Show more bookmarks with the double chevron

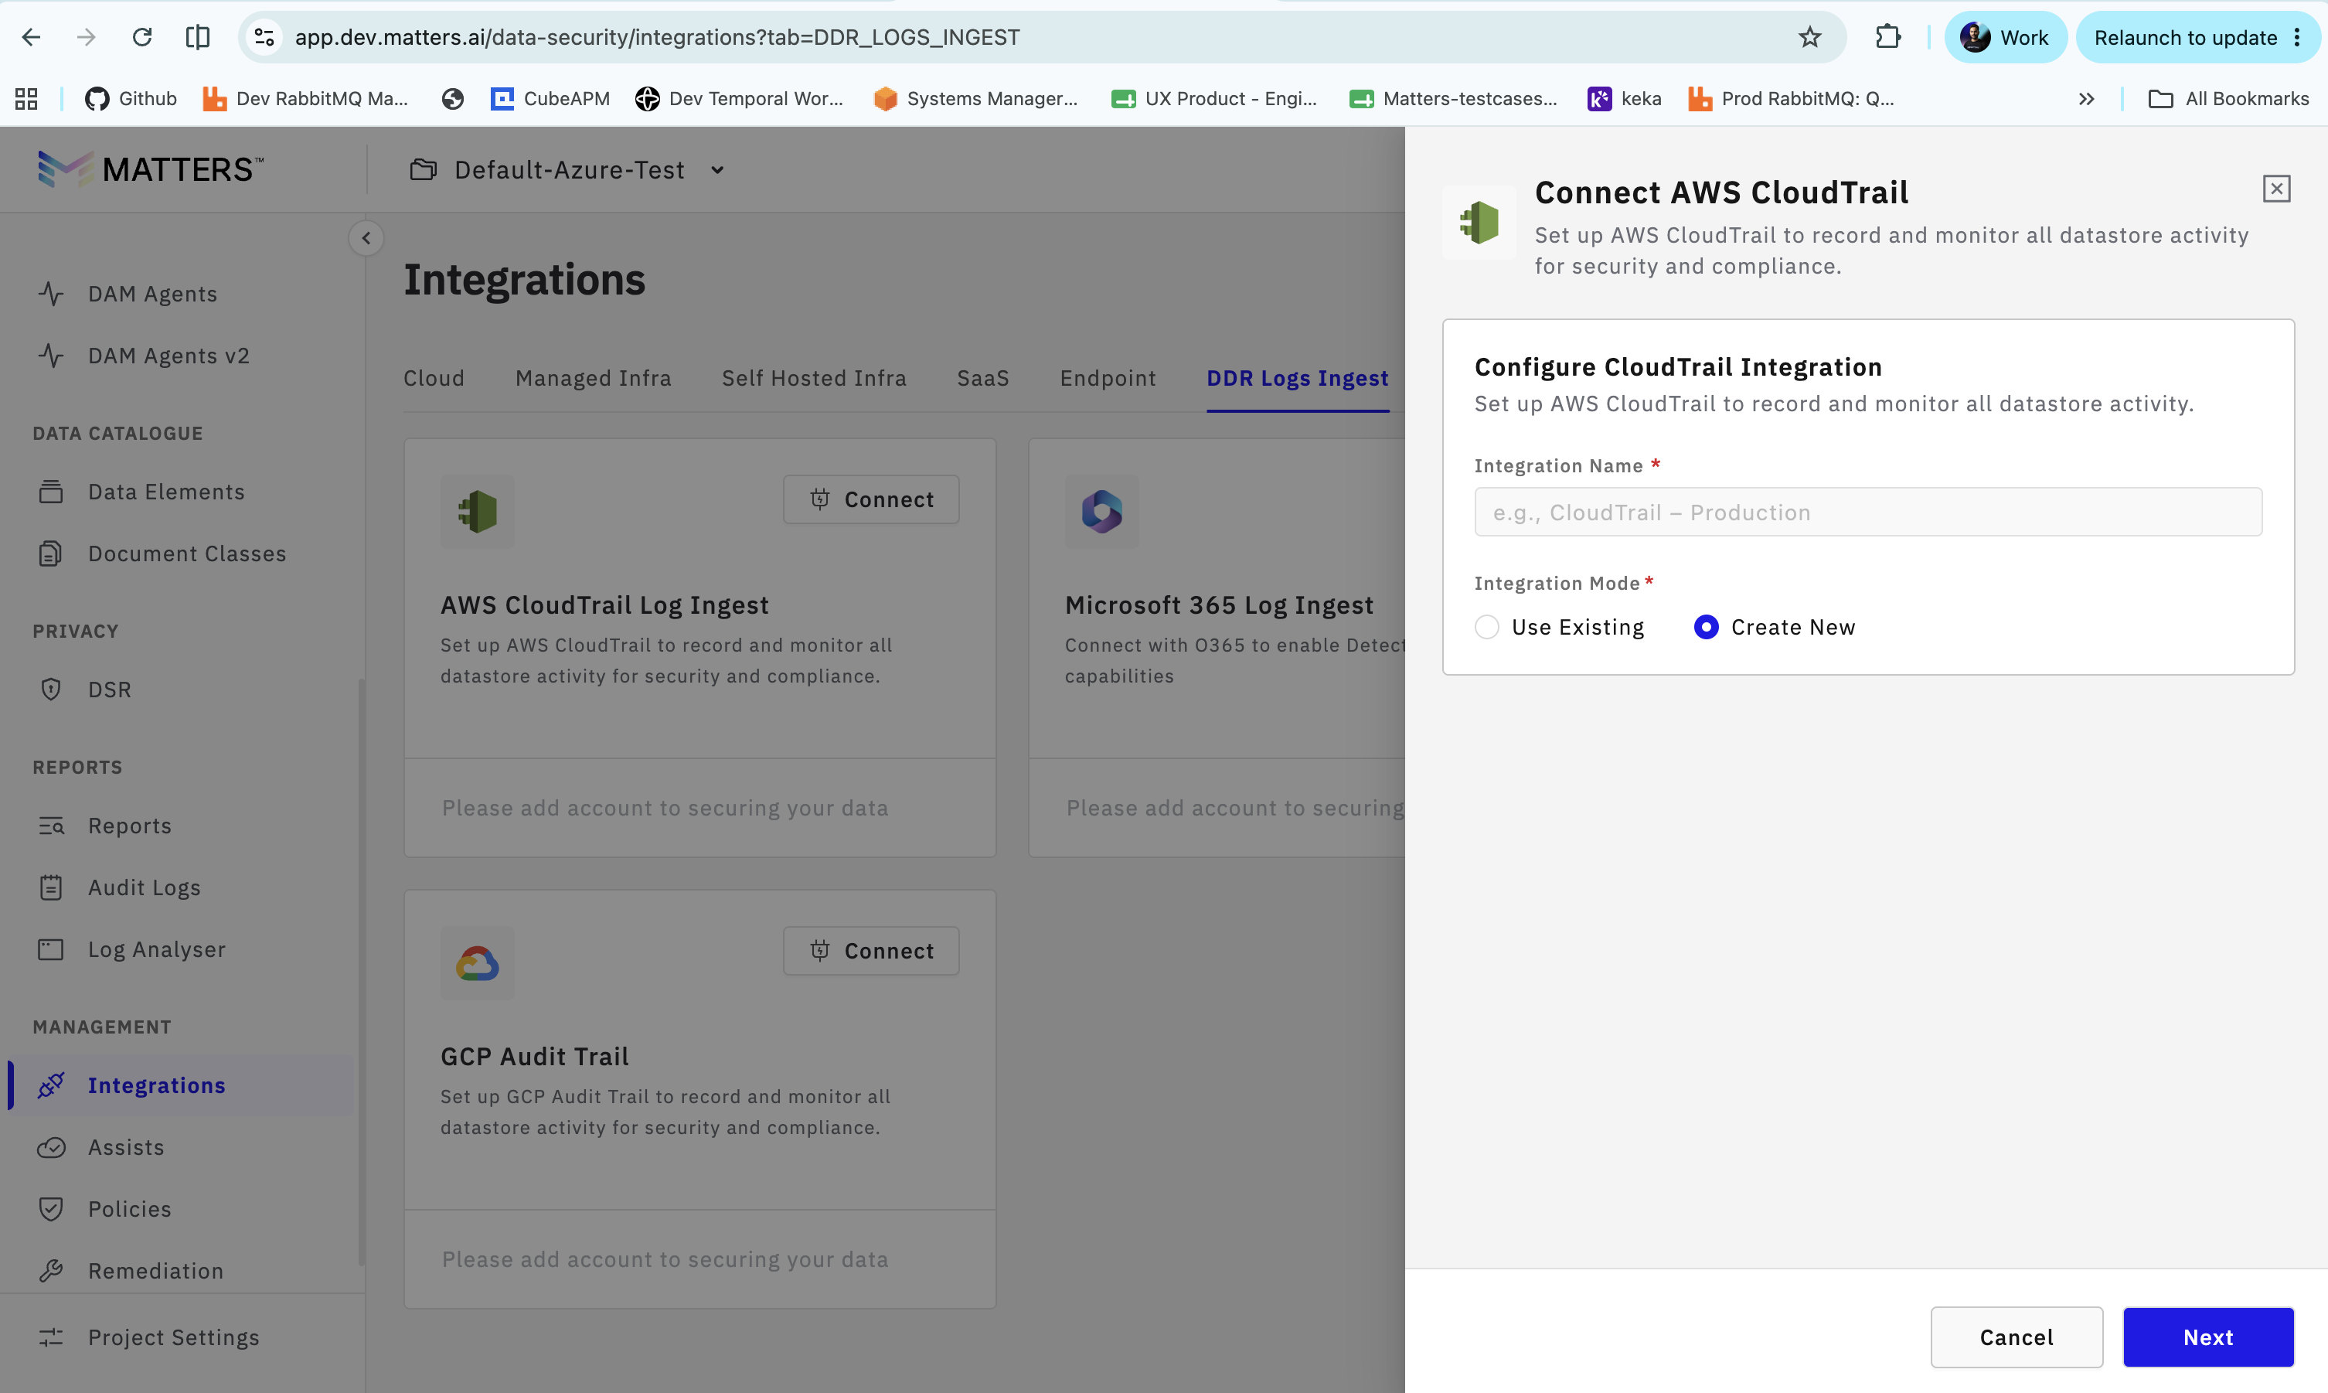(2086, 99)
